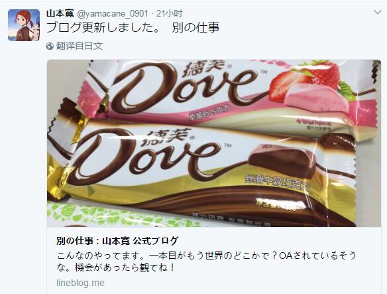Open the user's avatar profile picture
The height and width of the screenshot is (294, 387).
[24, 25]
